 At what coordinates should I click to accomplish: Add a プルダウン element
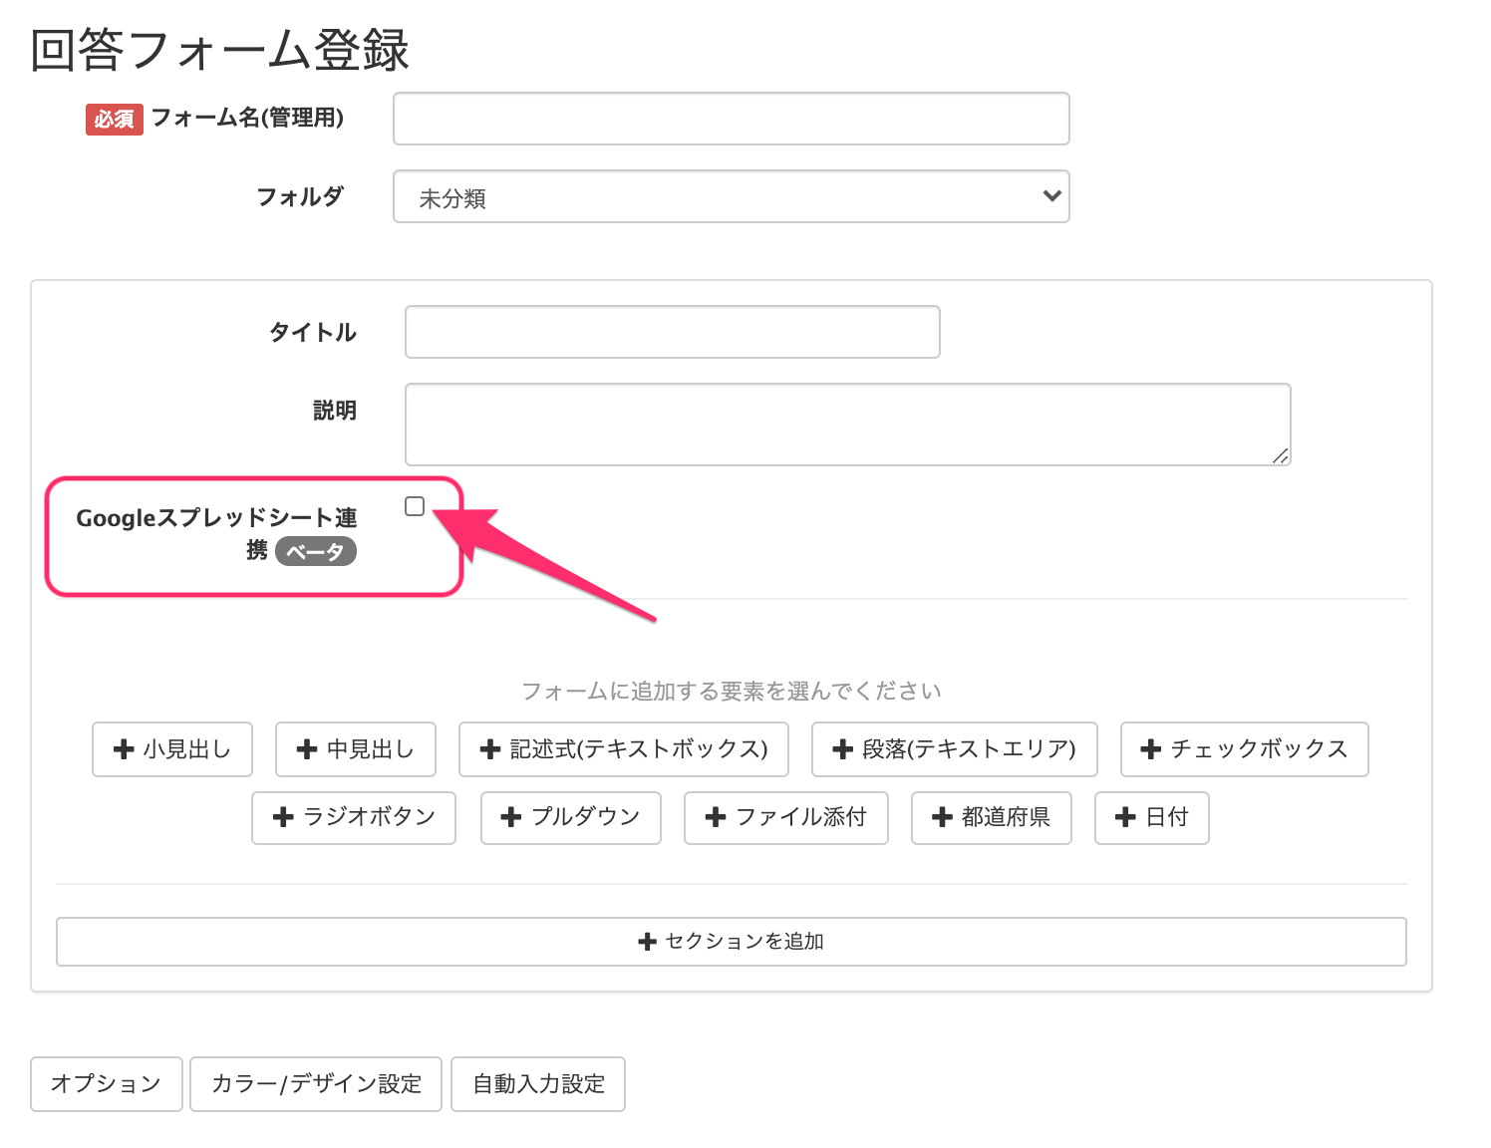click(x=571, y=818)
